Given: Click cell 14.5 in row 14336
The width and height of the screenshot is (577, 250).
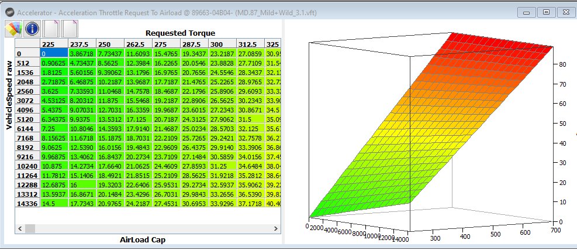Looking at the screenshot, I should click(54, 203).
